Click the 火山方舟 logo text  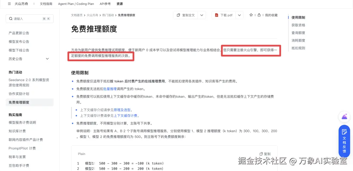tap(21, 4)
